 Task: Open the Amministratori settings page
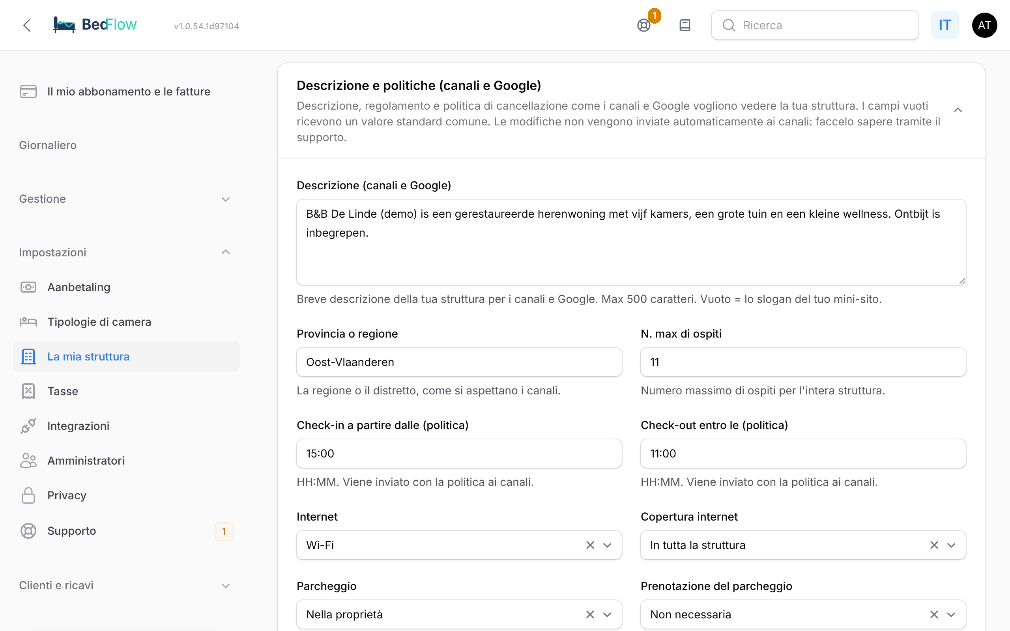[x=125, y=460]
